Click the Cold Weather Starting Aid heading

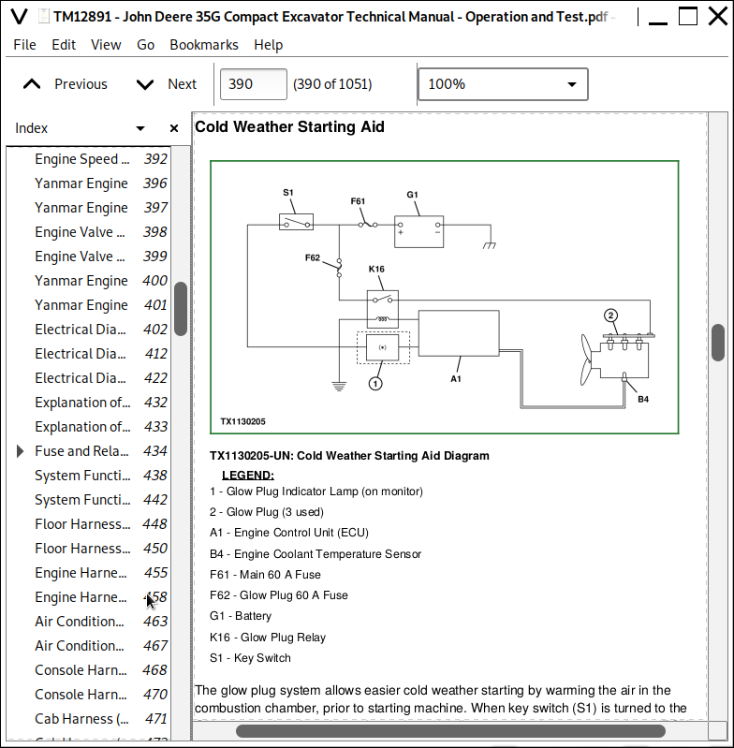click(x=289, y=127)
